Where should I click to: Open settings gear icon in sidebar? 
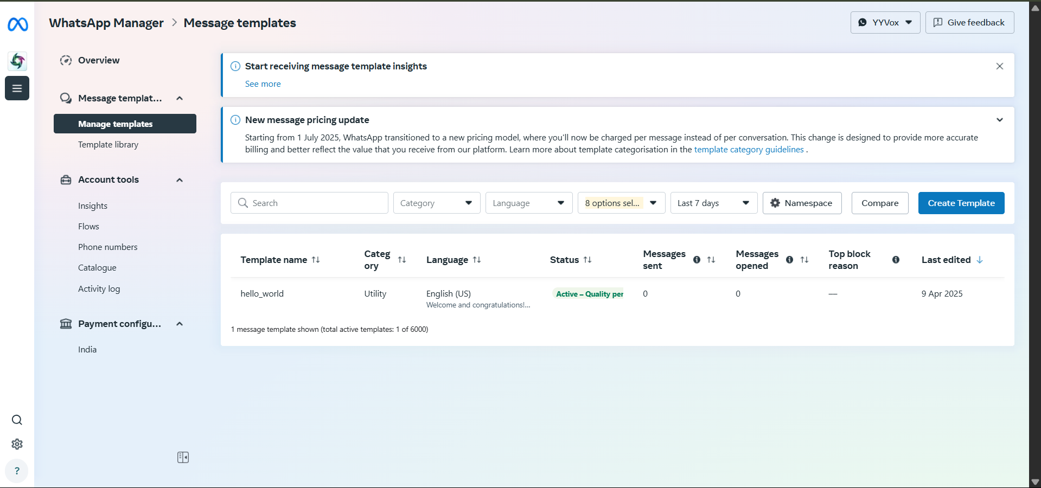click(x=17, y=444)
